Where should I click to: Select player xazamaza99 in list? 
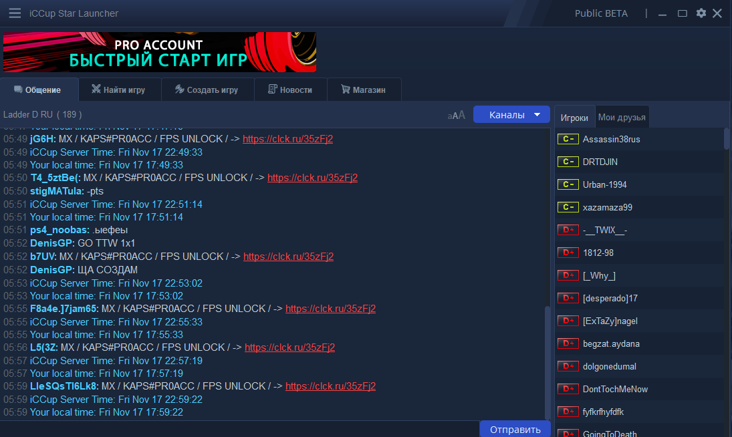tap(640, 207)
